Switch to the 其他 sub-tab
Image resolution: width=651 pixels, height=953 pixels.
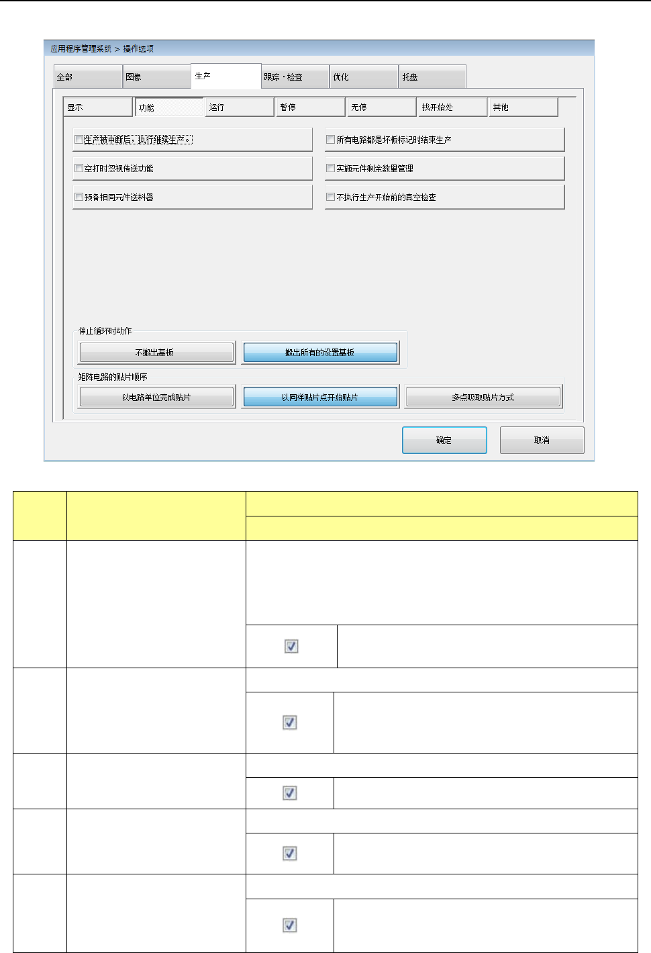tap(524, 107)
